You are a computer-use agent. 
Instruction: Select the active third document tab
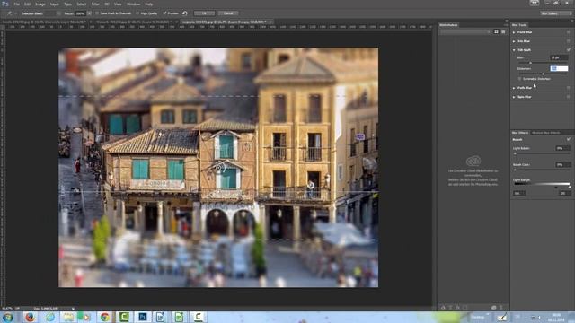[x=227, y=22]
